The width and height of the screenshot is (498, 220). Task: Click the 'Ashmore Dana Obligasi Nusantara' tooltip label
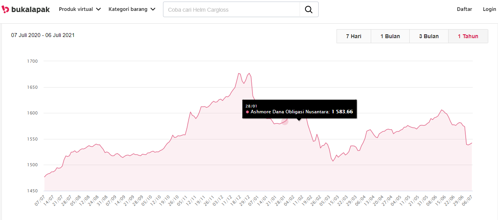[290, 112]
